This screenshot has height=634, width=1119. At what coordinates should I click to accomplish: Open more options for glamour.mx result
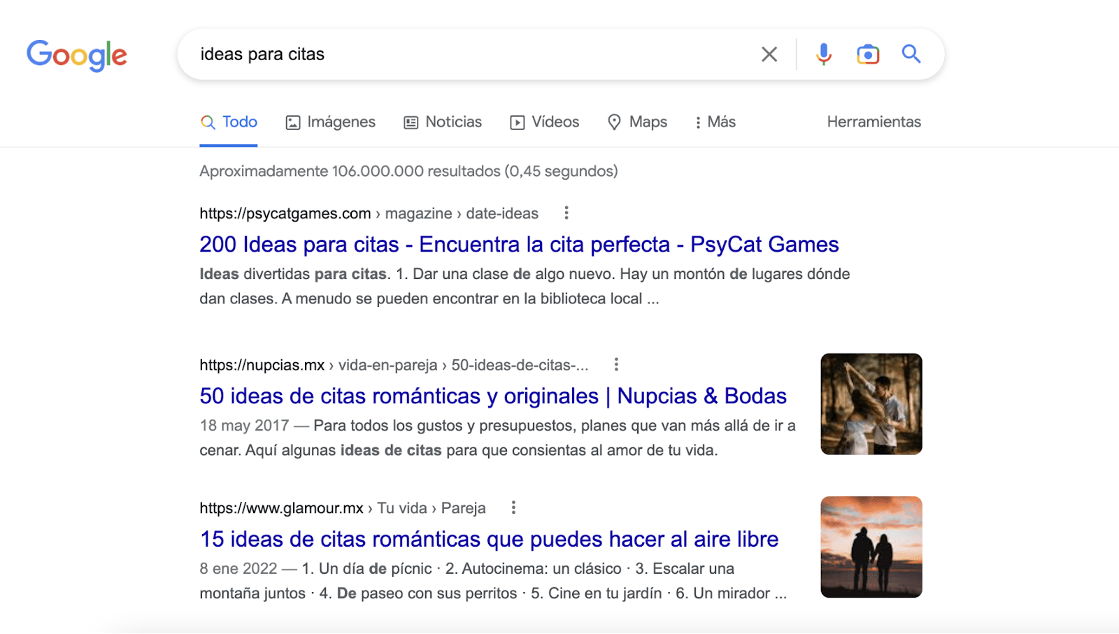coord(513,507)
